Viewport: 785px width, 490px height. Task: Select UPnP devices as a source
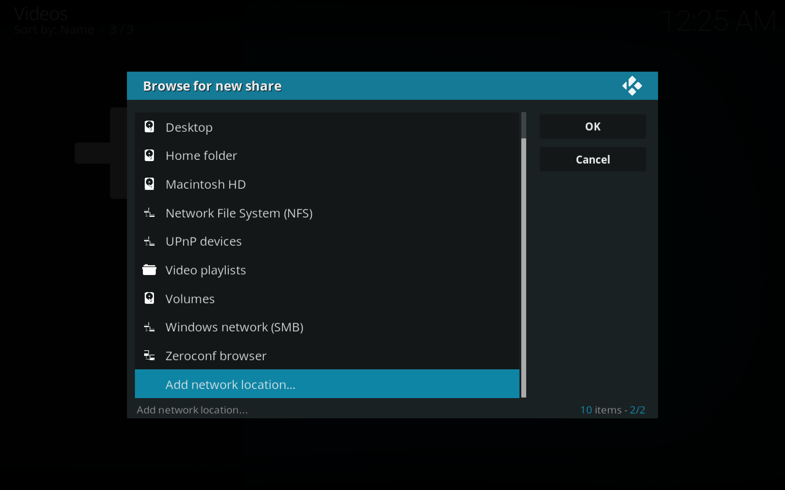pyautogui.click(x=203, y=241)
